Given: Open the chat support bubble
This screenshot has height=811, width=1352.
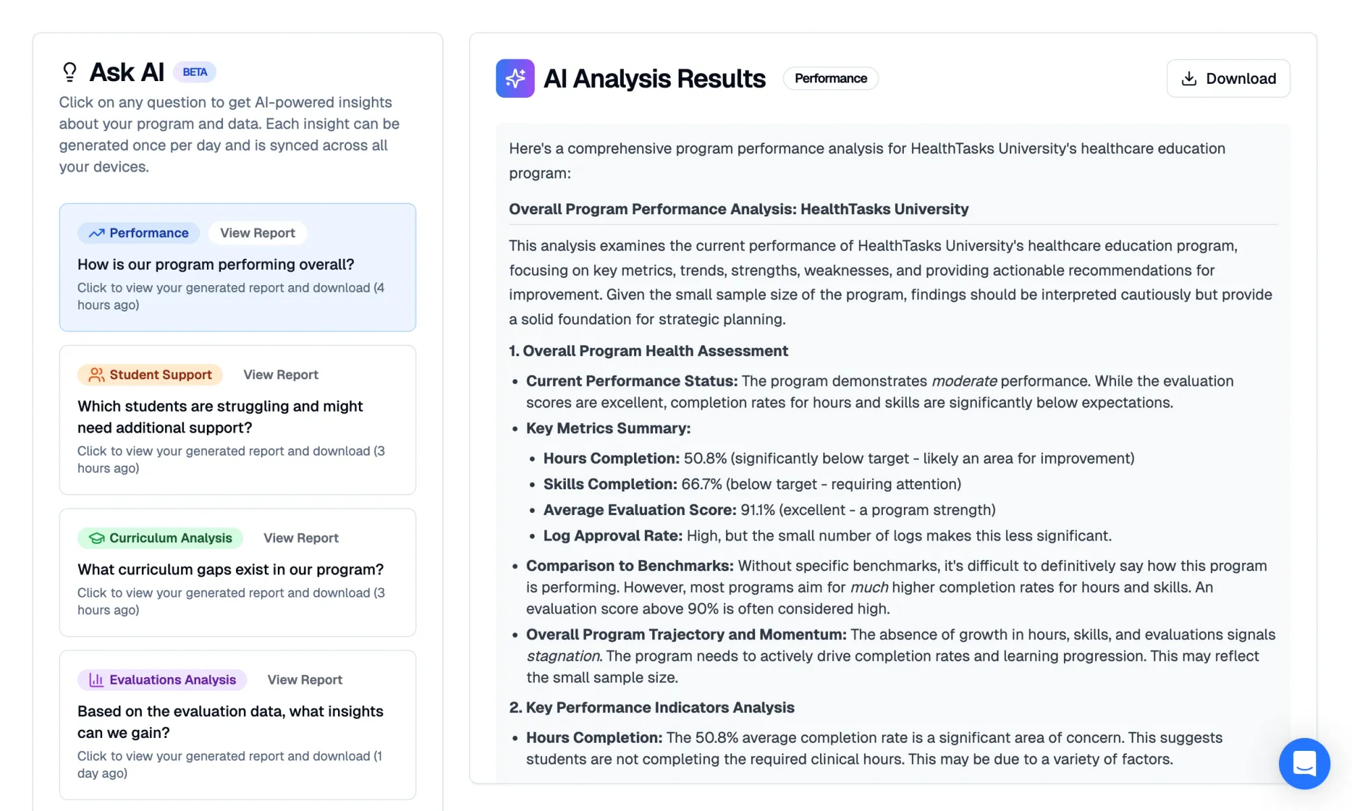Looking at the screenshot, I should click(x=1304, y=763).
